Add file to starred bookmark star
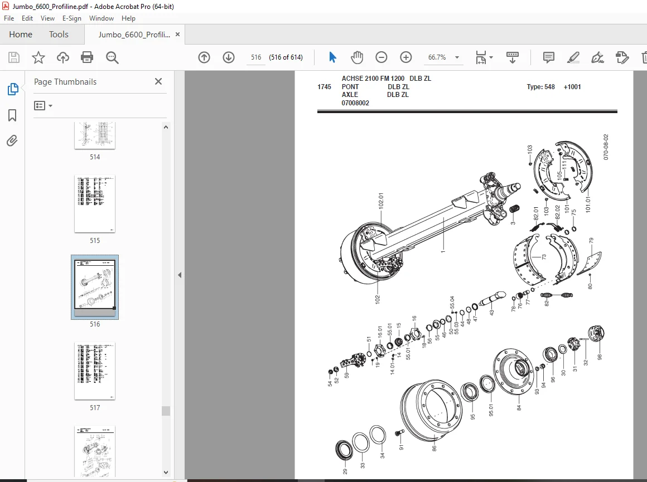The width and height of the screenshot is (647, 482). [x=38, y=57]
